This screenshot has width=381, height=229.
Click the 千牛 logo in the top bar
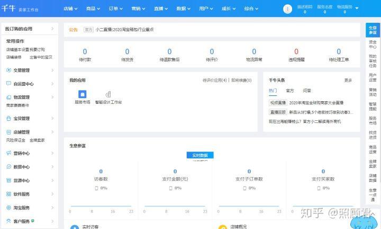9,8
